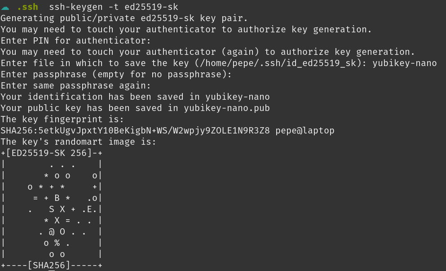Click the yubikey-nano.pub public key filename
The width and height of the screenshot is (446, 271).
pyautogui.click(x=226, y=108)
